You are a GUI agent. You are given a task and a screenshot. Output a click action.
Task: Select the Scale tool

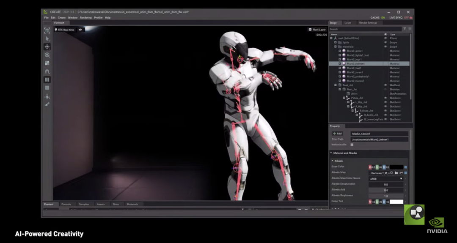pos(47,63)
